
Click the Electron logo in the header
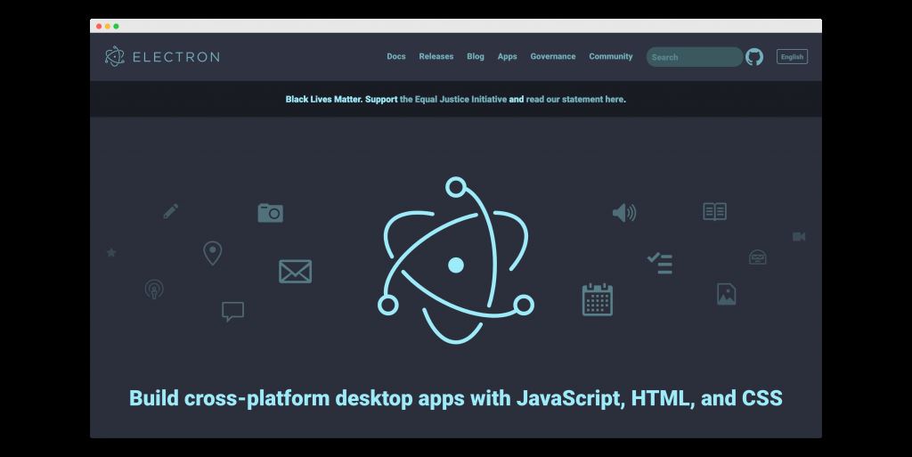click(115, 56)
